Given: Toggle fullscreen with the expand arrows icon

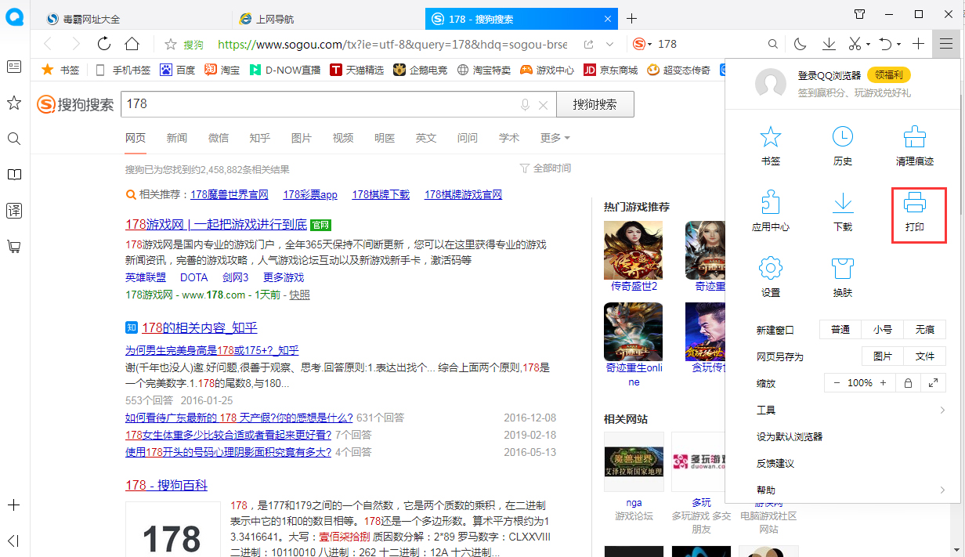Looking at the screenshot, I should point(932,382).
